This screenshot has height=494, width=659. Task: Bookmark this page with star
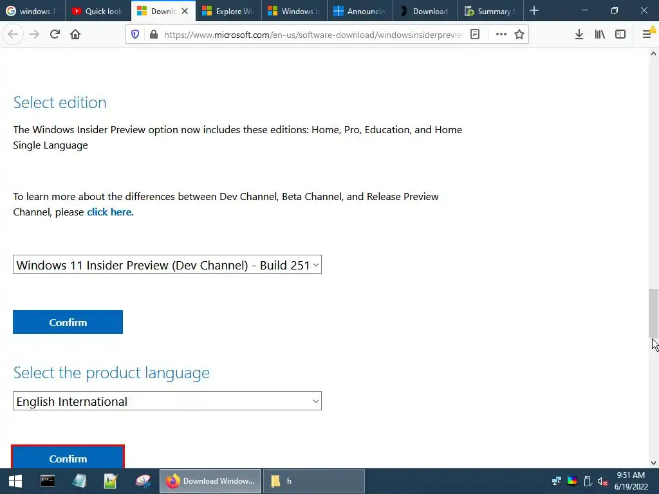click(519, 35)
